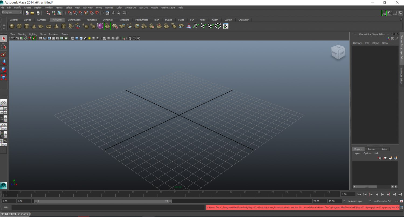Click the polygon torus shelf icon

click(48, 26)
